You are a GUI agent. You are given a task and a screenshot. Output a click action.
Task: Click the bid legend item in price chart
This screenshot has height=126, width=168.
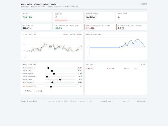tap(72, 35)
